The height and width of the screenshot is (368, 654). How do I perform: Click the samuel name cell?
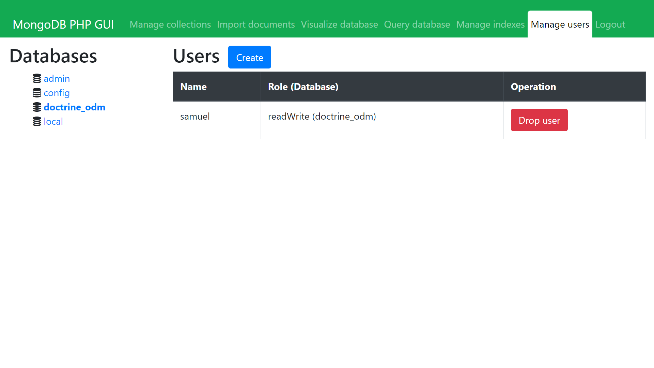[x=195, y=117]
